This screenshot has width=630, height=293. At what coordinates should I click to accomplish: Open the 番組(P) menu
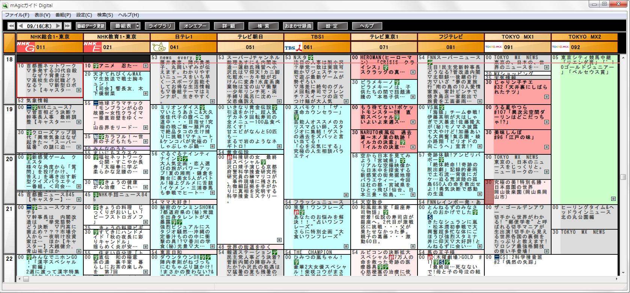click(63, 15)
